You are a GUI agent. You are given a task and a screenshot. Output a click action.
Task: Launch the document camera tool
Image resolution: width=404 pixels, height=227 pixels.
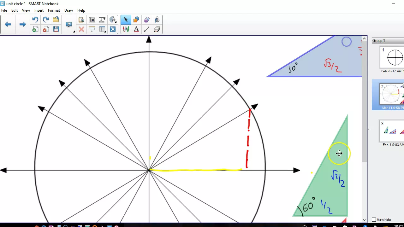[x=102, y=20]
